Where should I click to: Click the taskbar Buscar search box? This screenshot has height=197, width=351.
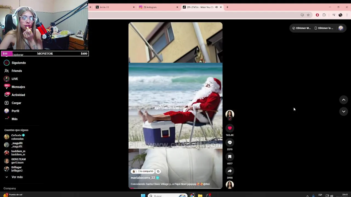click(x=167, y=196)
